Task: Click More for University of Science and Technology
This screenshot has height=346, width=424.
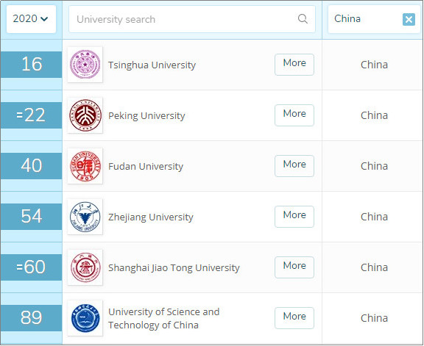Action: 294,318
